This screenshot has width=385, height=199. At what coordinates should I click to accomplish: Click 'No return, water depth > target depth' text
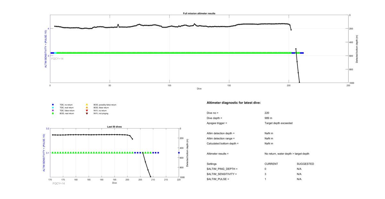pos(287,154)
